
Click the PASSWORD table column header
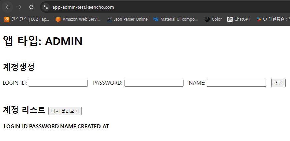click(44, 126)
